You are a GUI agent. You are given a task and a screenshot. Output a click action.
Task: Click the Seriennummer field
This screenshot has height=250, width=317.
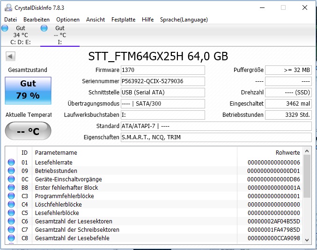[x=163, y=81]
